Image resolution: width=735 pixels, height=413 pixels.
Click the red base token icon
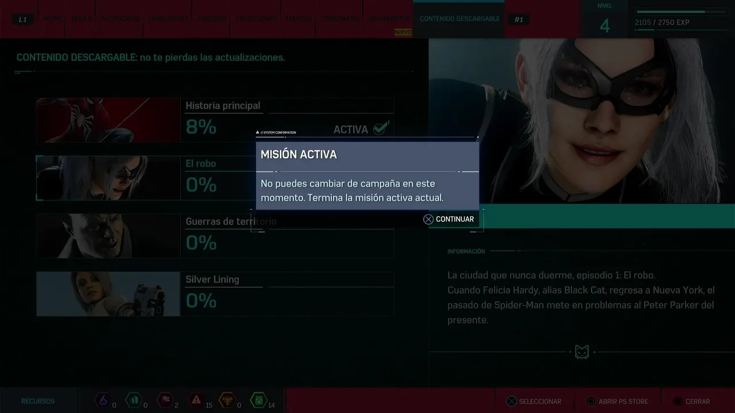(x=165, y=400)
